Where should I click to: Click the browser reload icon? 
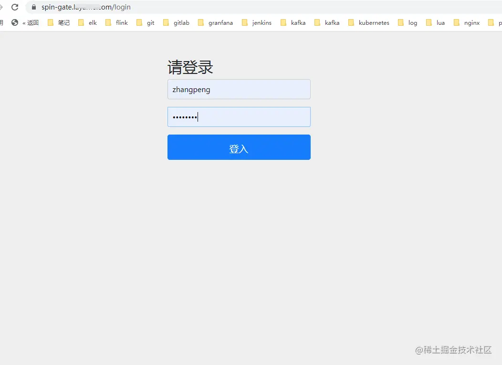point(15,7)
